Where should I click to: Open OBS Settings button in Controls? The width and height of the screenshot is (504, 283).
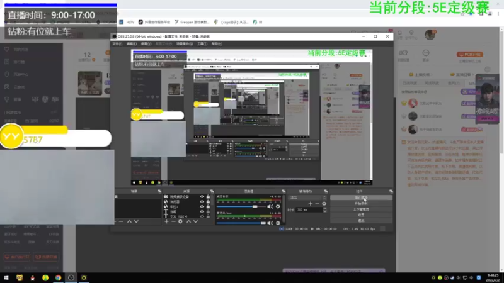361,215
